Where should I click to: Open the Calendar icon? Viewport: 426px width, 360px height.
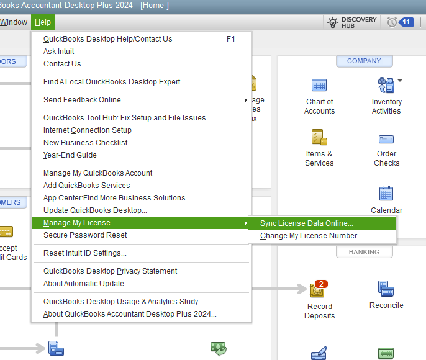(386, 193)
